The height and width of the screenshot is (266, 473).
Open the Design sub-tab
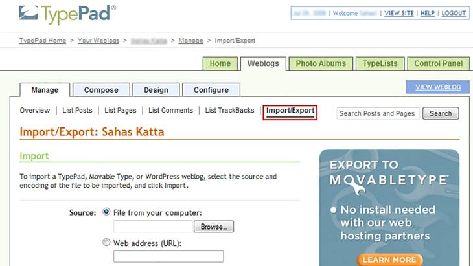tap(156, 90)
